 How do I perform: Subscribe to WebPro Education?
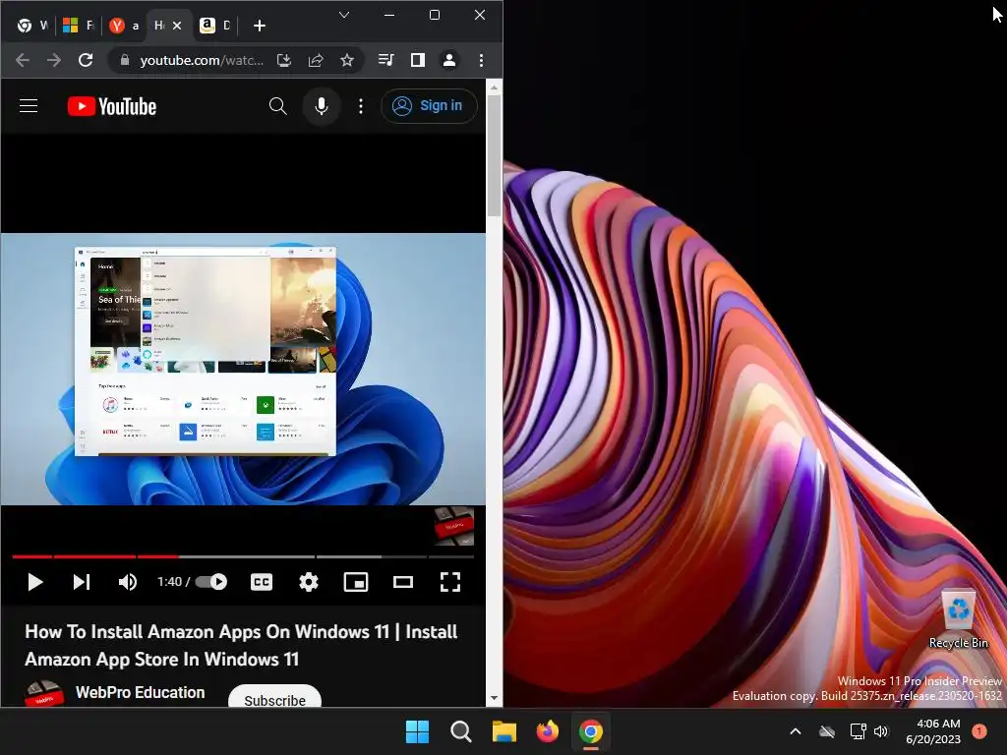coord(275,697)
